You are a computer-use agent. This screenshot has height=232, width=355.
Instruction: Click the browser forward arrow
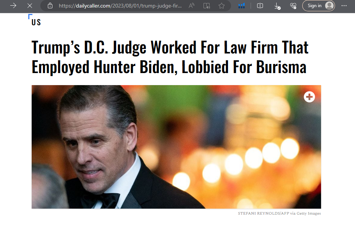[x=13, y=6]
